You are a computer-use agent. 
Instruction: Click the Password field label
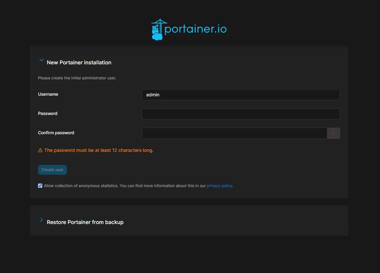coord(48,113)
